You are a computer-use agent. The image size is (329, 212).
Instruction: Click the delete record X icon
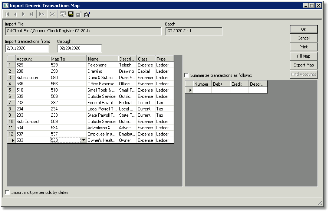pyautogui.click(x=52, y=14)
